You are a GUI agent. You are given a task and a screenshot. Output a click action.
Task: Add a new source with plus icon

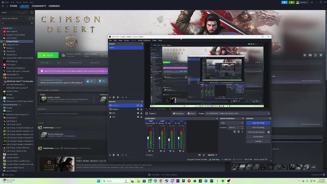pos(110,155)
